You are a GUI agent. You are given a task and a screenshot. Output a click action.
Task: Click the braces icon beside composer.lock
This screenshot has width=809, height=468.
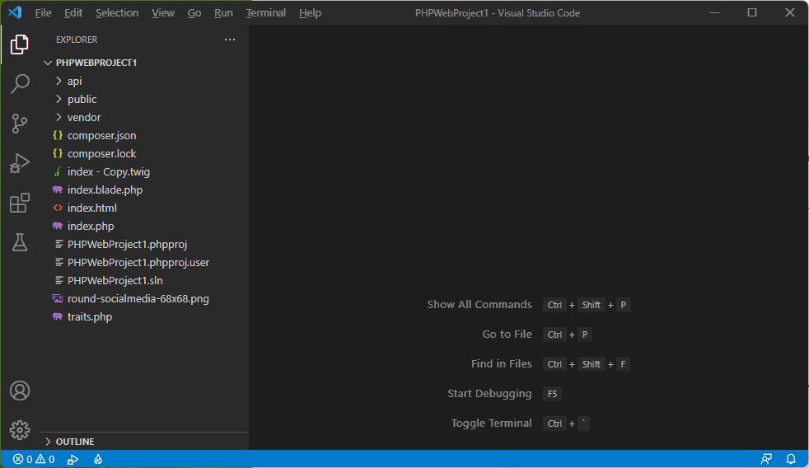[x=58, y=153]
